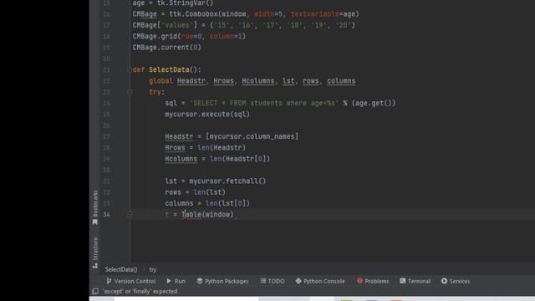The height and width of the screenshot is (301, 535).
Task: Open the Terminal tool window
Action: [415, 281]
